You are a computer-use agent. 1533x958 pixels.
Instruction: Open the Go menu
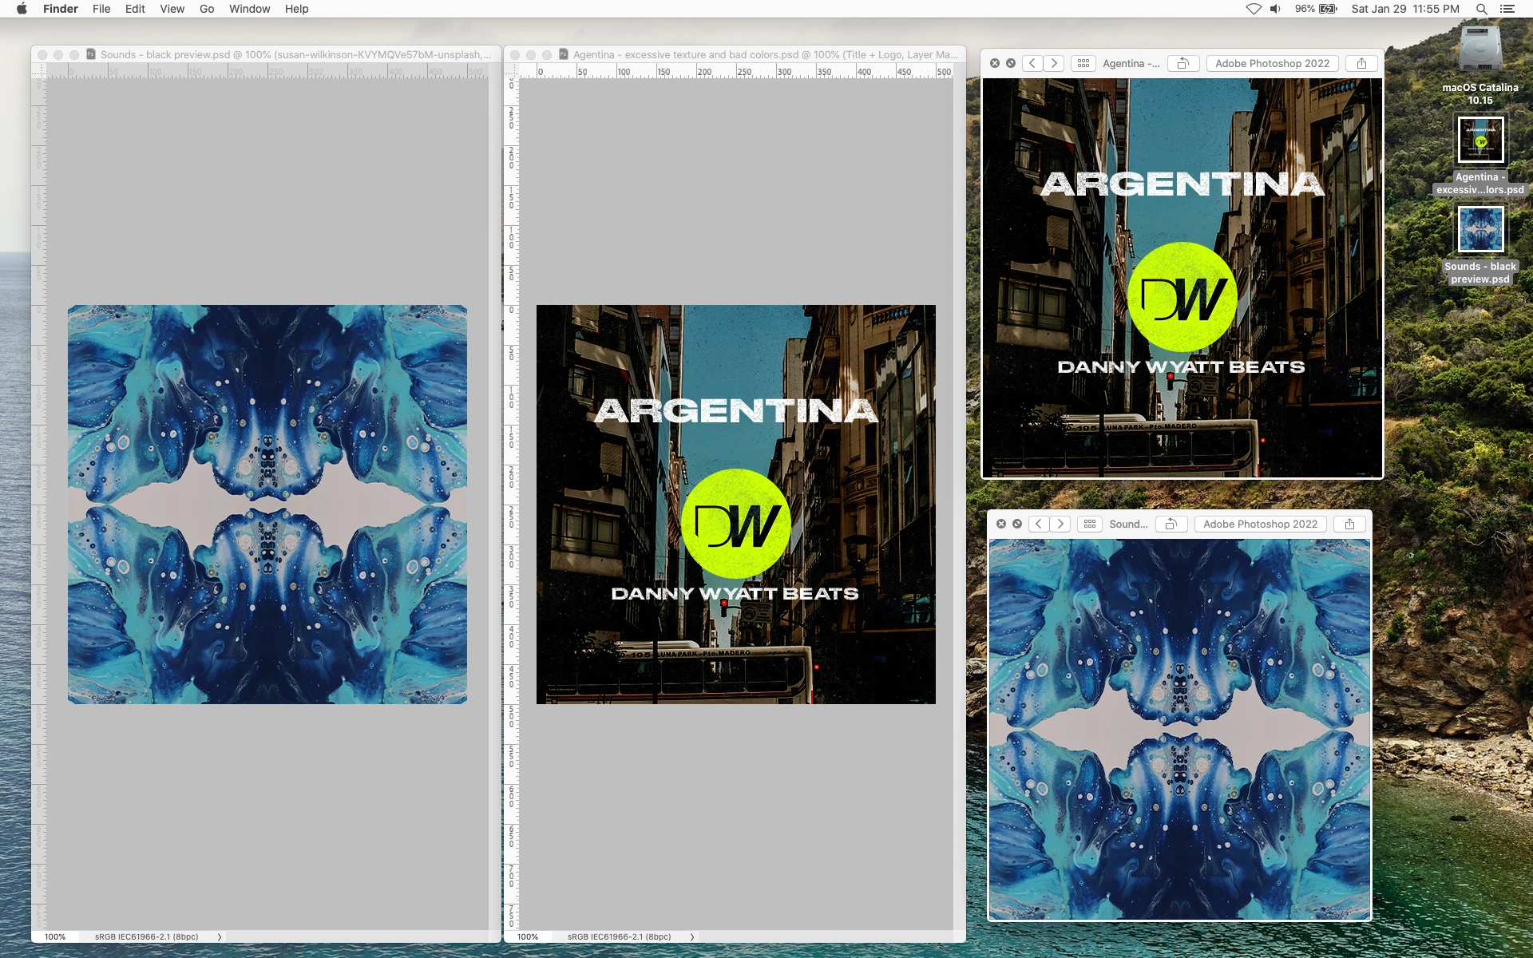coord(207,9)
